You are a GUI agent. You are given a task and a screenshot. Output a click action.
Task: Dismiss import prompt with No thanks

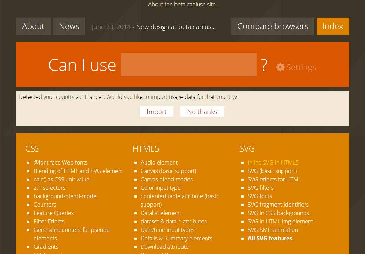202,112
